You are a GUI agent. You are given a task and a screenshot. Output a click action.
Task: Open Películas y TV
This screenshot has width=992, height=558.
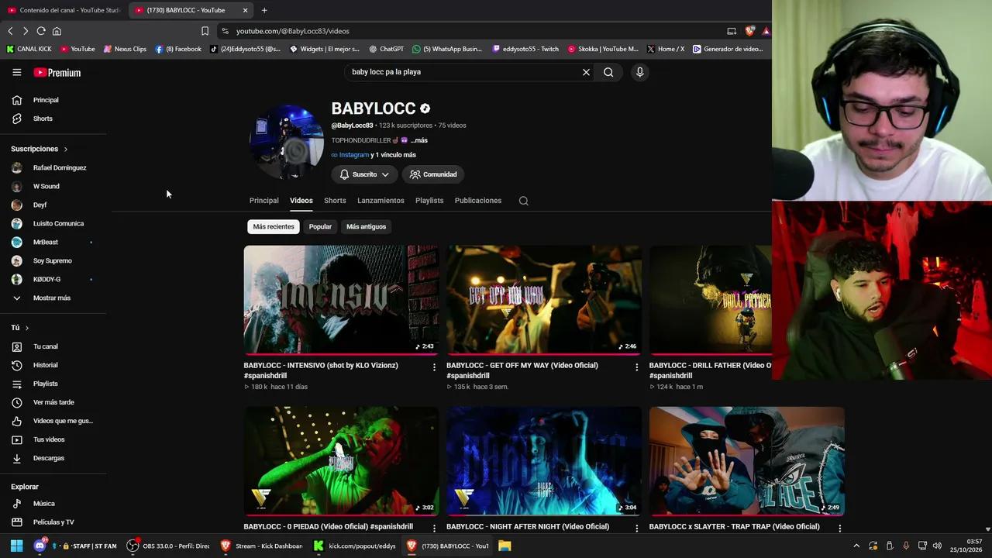(53, 522)
